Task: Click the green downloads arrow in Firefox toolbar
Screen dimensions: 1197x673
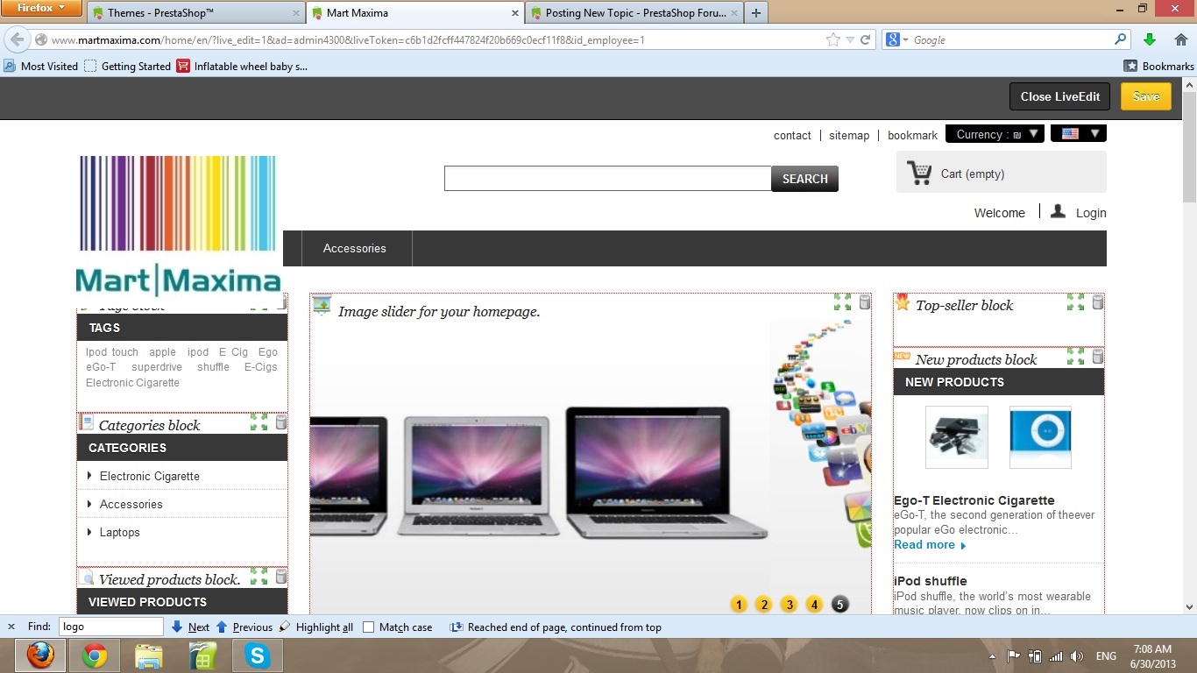Action: point(1150,39)
